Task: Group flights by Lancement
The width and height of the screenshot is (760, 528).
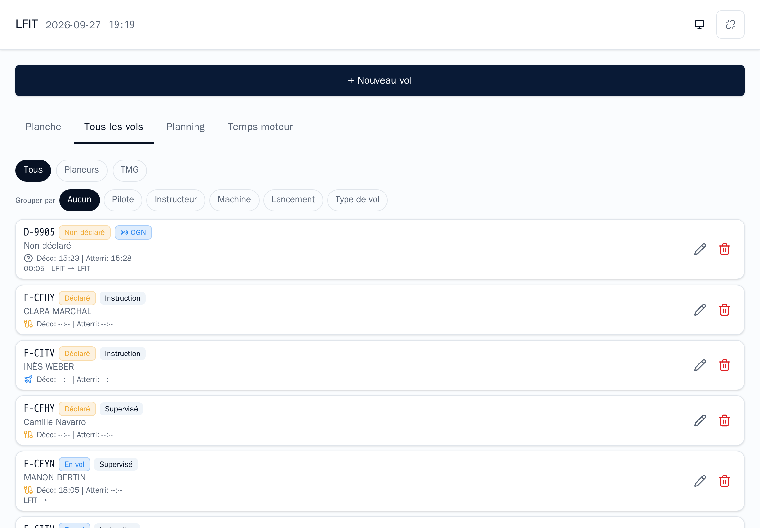Action: [293, 200]
